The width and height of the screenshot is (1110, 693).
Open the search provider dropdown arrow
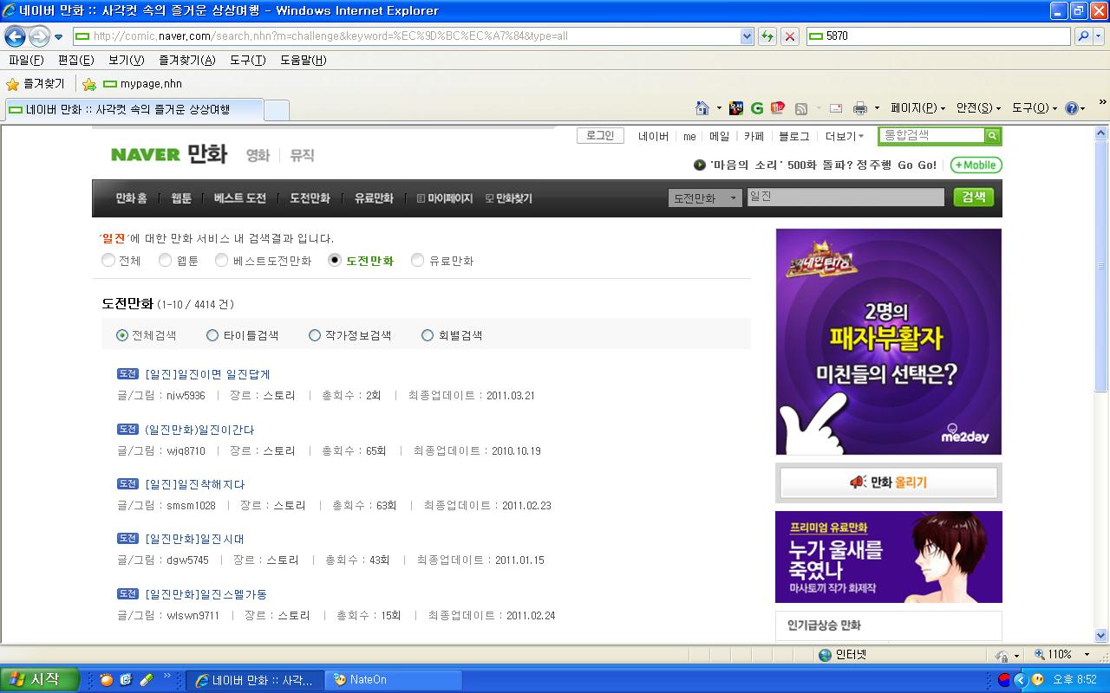[x=1100, y=36]
